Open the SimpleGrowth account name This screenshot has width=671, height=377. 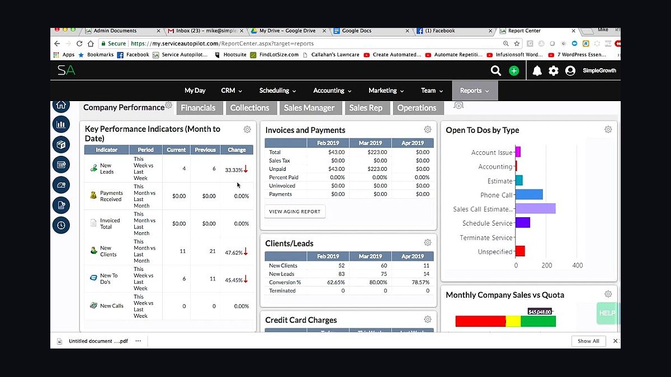tap(599, 71)
